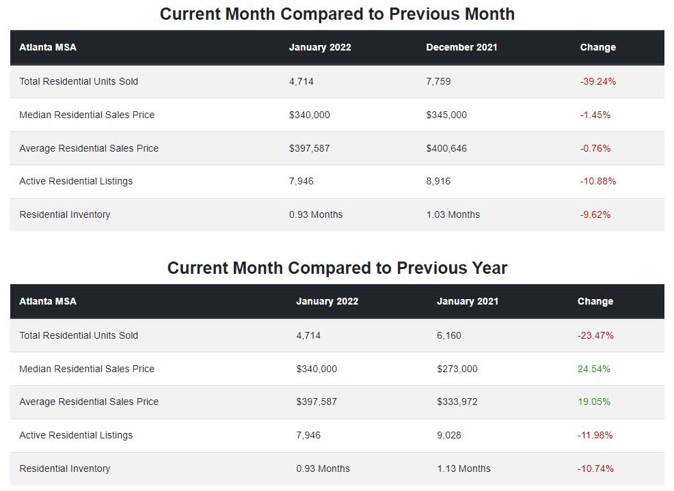Click the green 19.05% change value

(x=593, y=402)
